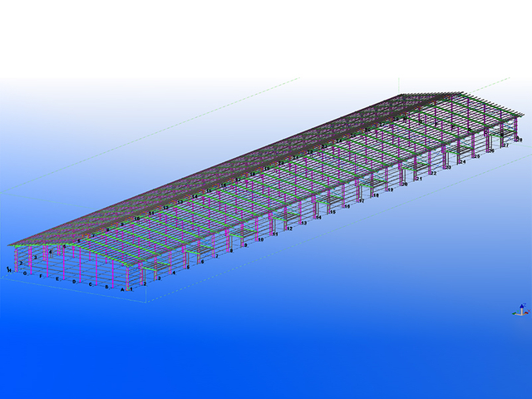Pick grid number 21 below near-side columns
The width and height of the screenshot is (532, 399).
tap(419, 179)
